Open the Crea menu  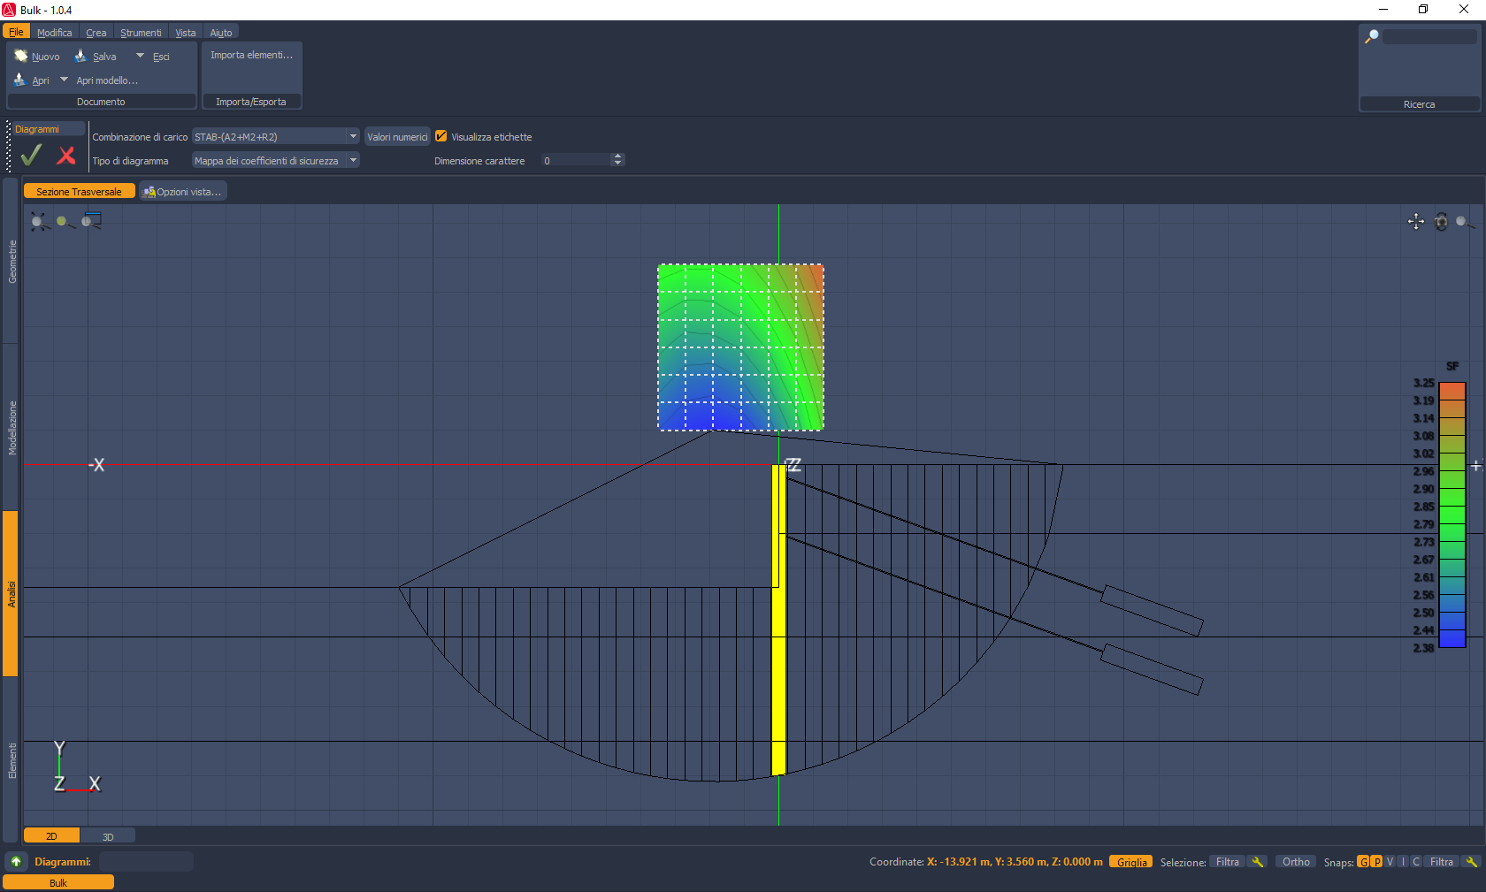point(96,33)
